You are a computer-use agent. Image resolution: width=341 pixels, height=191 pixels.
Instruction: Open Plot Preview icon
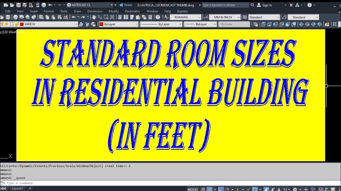tap(22, 17)
